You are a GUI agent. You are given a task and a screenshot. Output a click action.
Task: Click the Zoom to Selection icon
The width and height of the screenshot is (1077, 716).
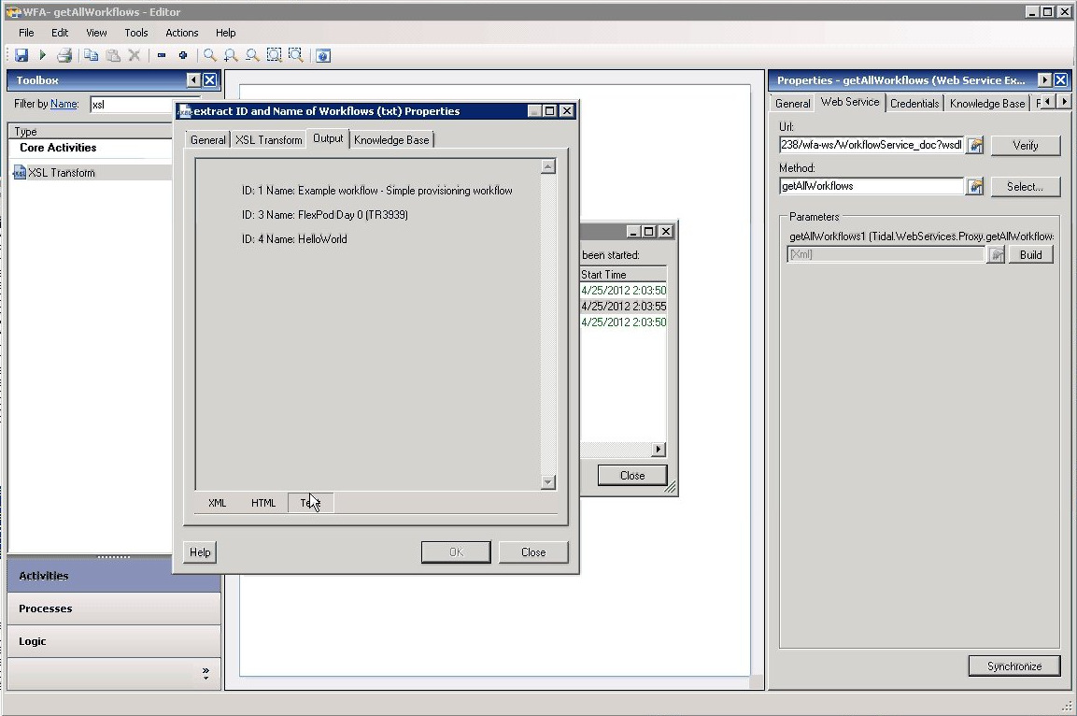coord(295,56)
